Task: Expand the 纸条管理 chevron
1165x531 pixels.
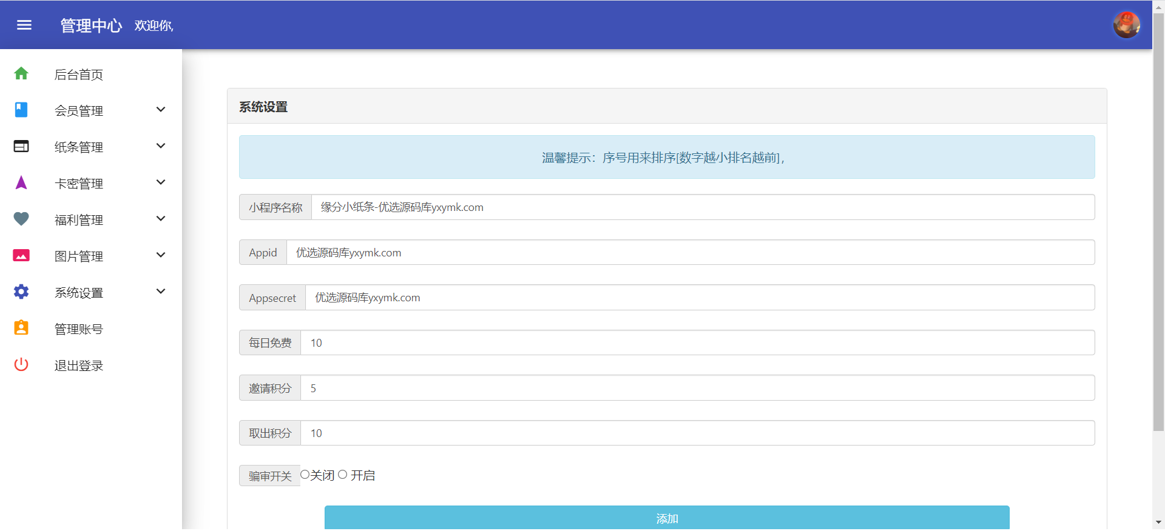Action: click(x=161, y=146)
